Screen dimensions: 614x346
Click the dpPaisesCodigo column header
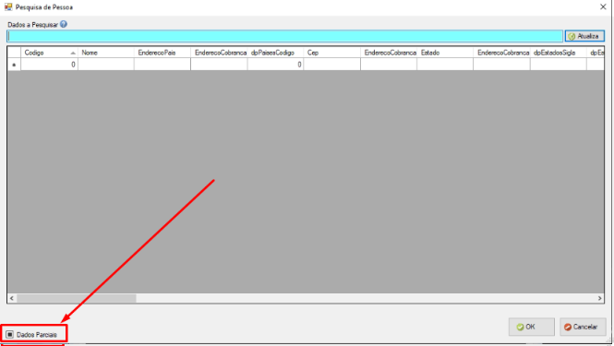(x=275, y=53)
